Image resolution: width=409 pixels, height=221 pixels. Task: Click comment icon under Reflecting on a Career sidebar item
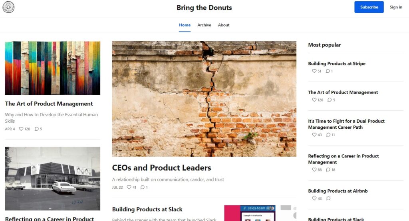(329, 170)
